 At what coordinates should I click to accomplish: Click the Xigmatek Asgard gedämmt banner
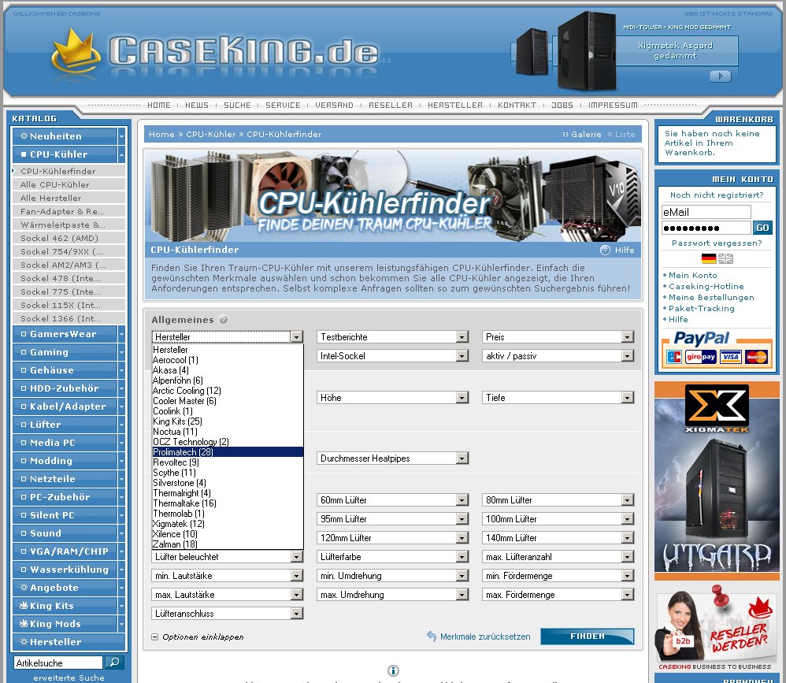(675, 50)
